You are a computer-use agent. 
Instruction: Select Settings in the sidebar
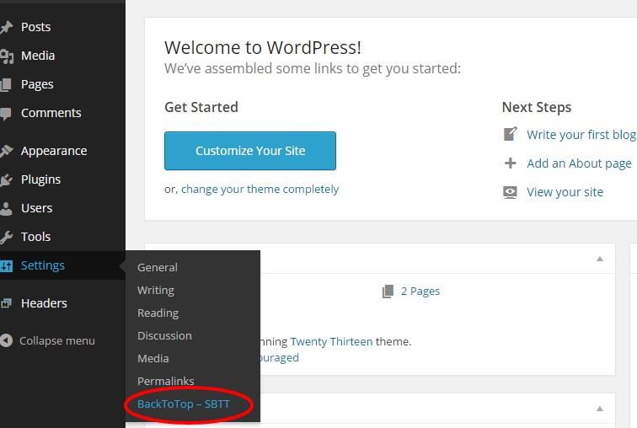[x=43, y=265]
